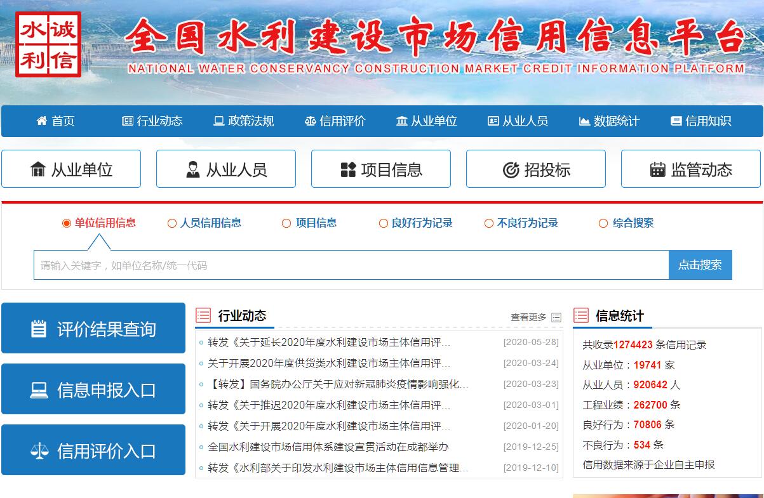Viewport: 764px width, 498px height.
Task: Click the calendar icon on 监管动态 button
Action: 657,169
